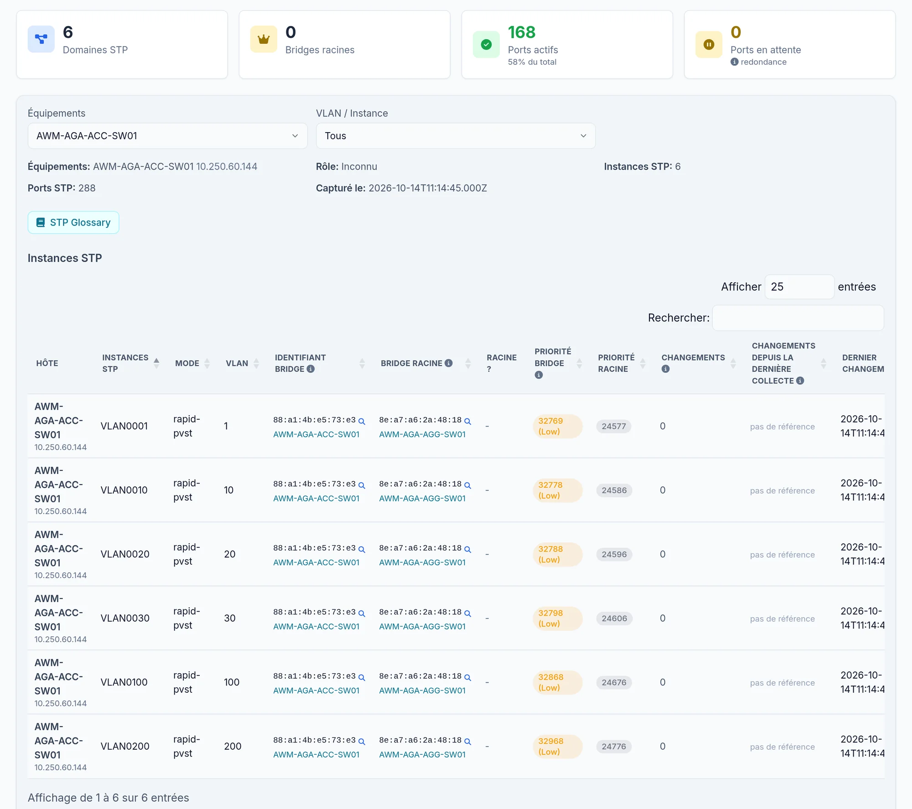Sort by VLAN column
Viewport: 912px width, 809px height.
click(x=256, y=363)
